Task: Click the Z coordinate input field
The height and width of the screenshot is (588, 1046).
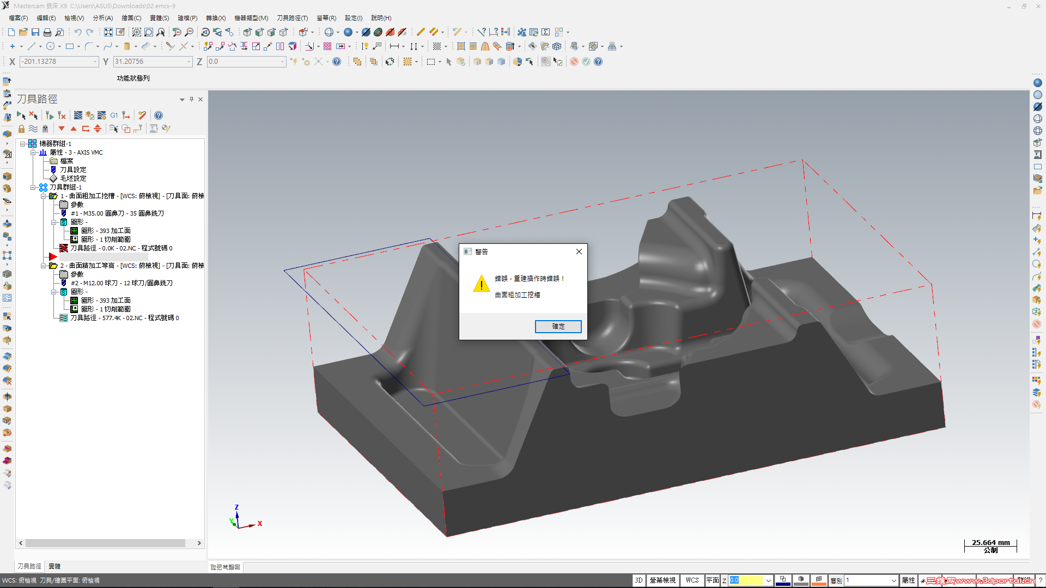Action: tap(245, 62)
